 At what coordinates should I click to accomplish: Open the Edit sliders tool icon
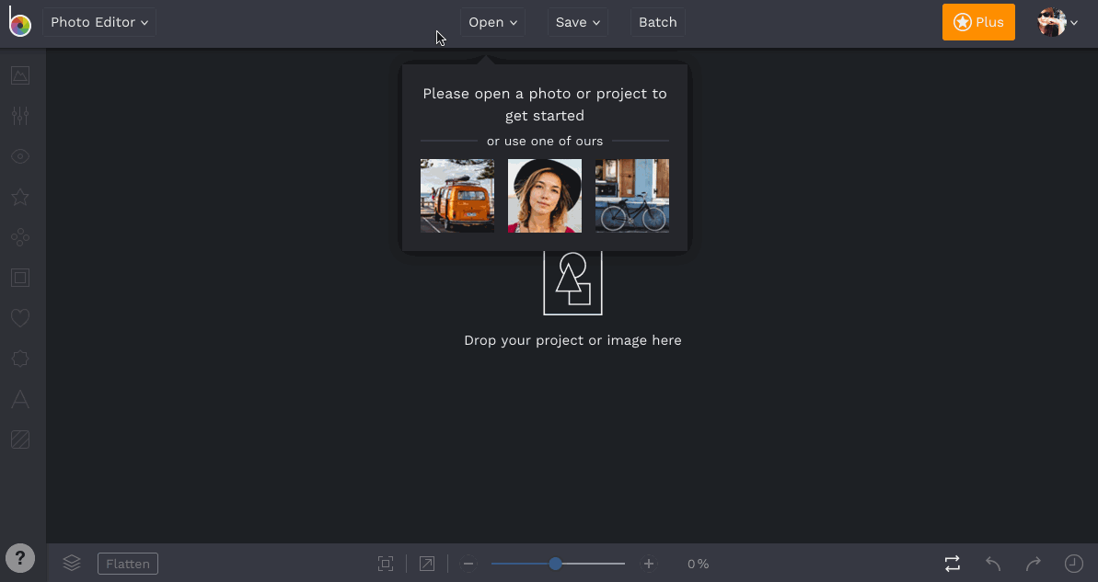(x=20, y=116)
